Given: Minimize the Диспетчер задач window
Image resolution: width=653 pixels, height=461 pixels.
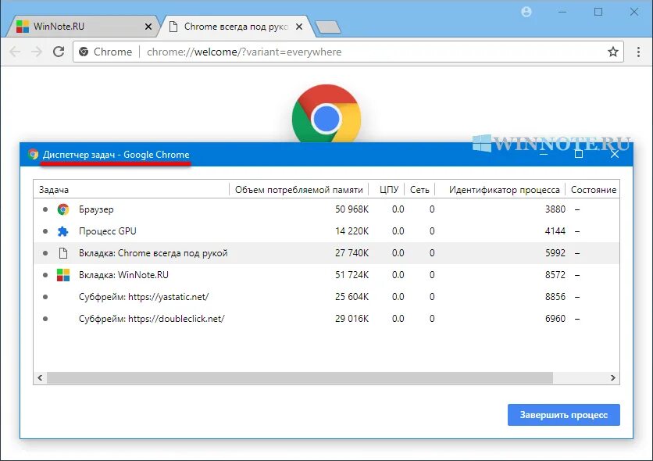Looking at the screenshot, I should point(543,155).
